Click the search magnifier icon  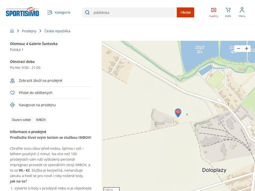[x=87, y=12]
